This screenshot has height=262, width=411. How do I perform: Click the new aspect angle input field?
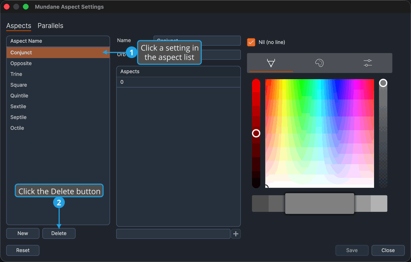tap(173, 234)
